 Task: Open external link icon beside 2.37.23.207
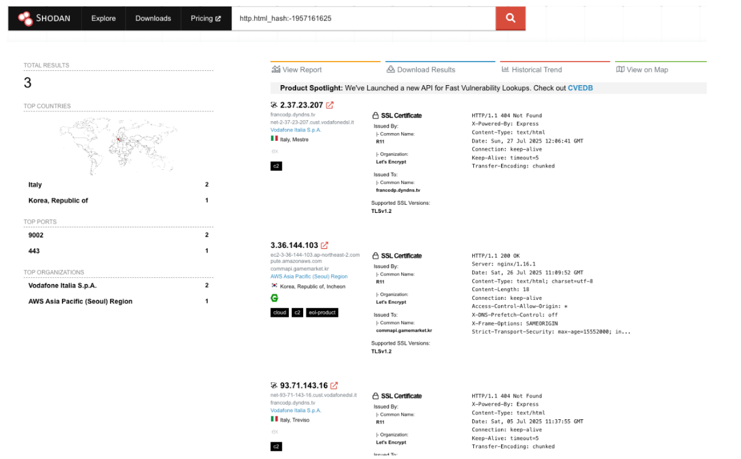[330, 105]
